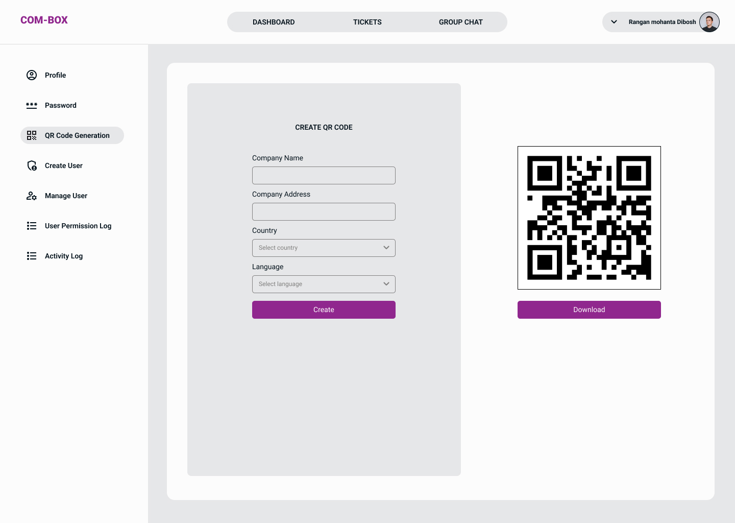Click the QR Code Generation grid icon
This screenshot has width=735, height=523.
tap(32, 135)
